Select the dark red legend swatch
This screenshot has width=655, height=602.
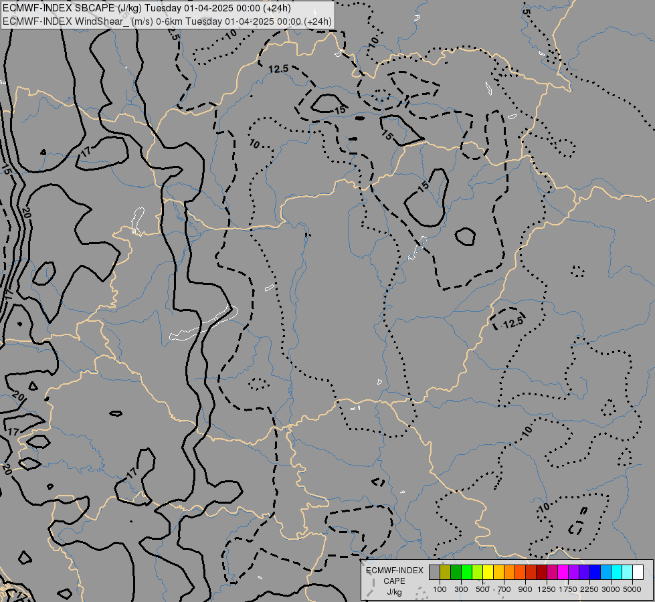point(541,572)
